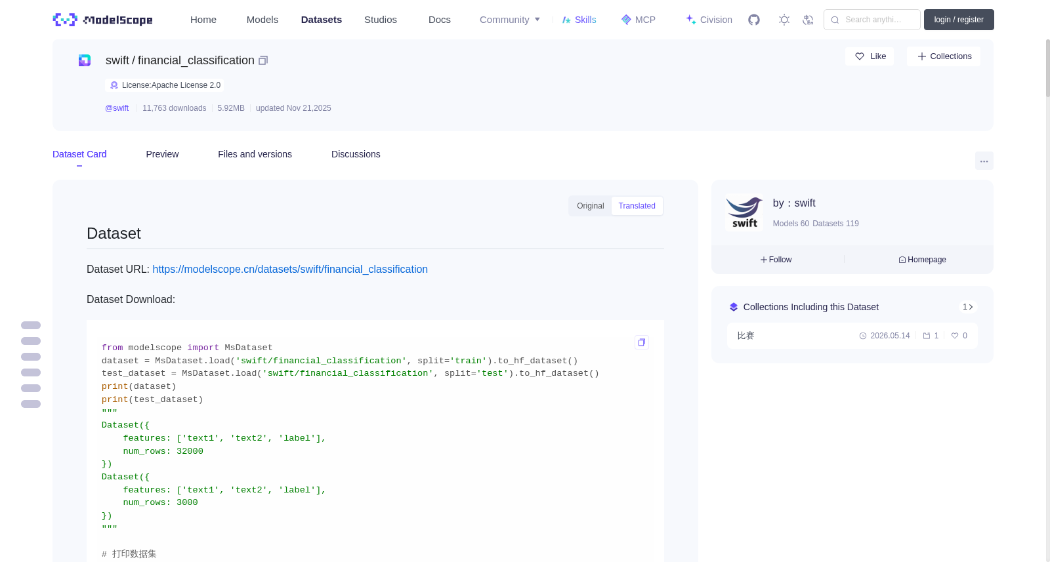
Task: Click the 'Collections Including this Dataset' title
Action: click(811, 307)
